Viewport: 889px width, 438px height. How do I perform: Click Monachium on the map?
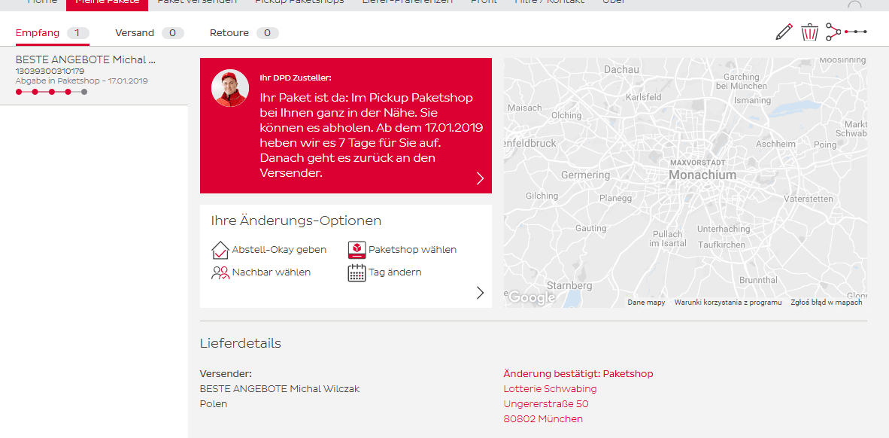tap(702, 175)
